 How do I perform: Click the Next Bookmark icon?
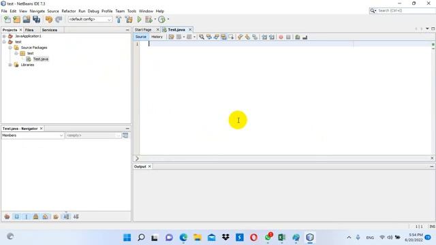coord(247,37)
